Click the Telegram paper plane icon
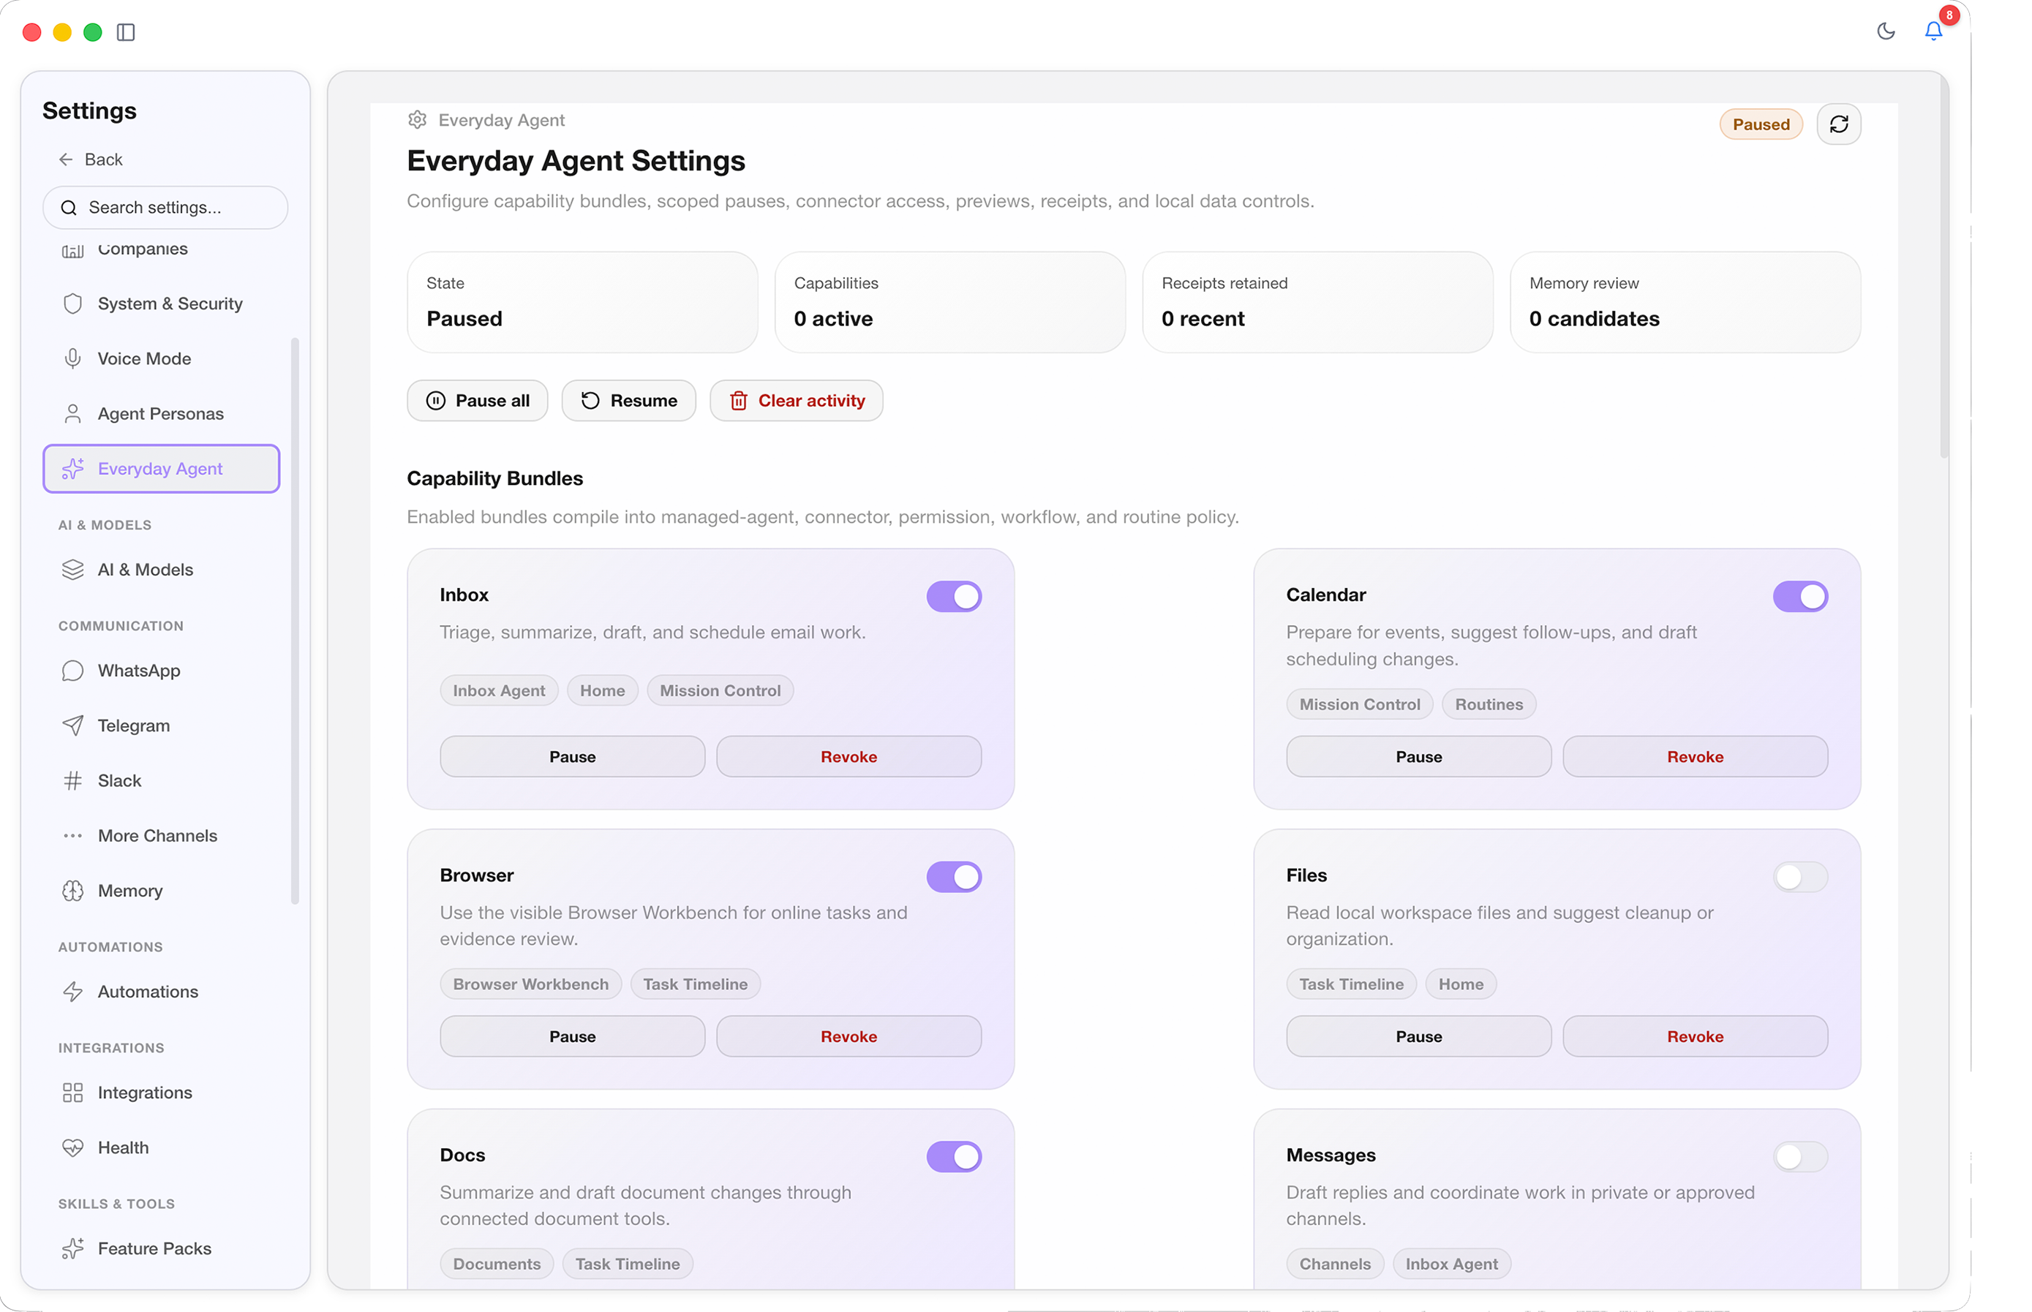This screenshot has height=1312, width=2032. 72,726
